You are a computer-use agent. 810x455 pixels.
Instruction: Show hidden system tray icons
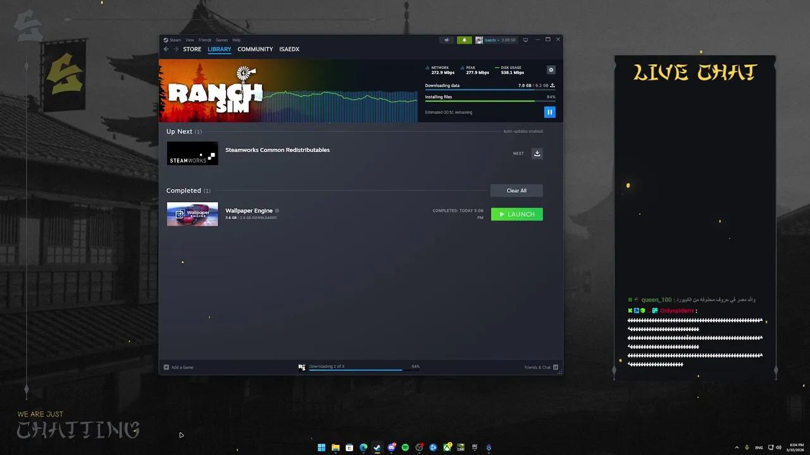coord(737,447)
